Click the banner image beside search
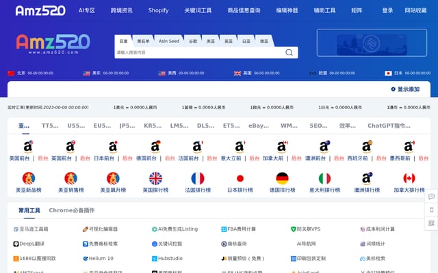 point(372,42)
